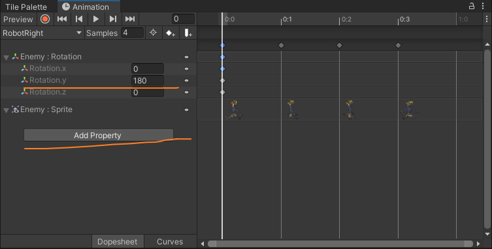The width and height of the screenshot is (492, 249).
Task: Jump to the next keyframe
Action: point(112,19)
